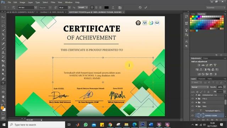The image size is (227, 128).
Task: Hide the AHMAD YUDAN text layer
Action: [192, 116]
